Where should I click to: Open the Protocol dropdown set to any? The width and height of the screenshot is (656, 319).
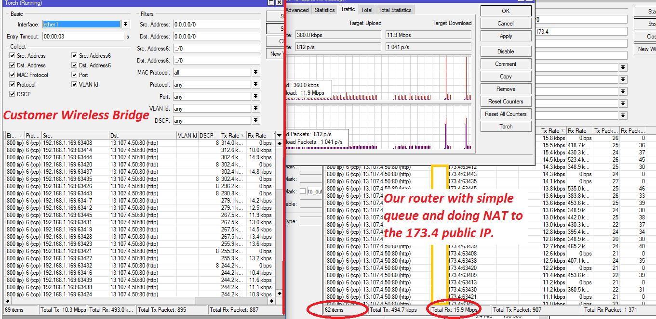coord(256,84)
